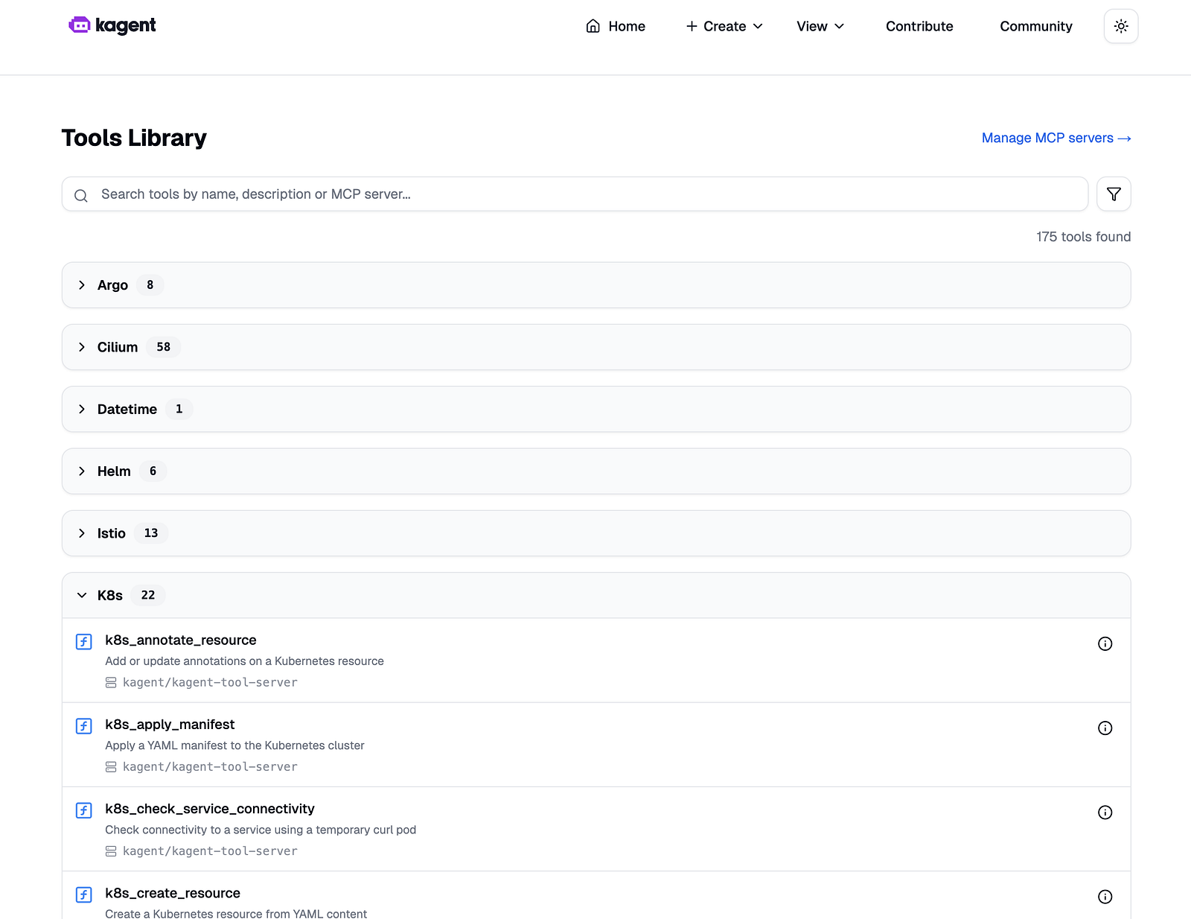
Task: Click the search magnifier icon
Action: [81, 195]
